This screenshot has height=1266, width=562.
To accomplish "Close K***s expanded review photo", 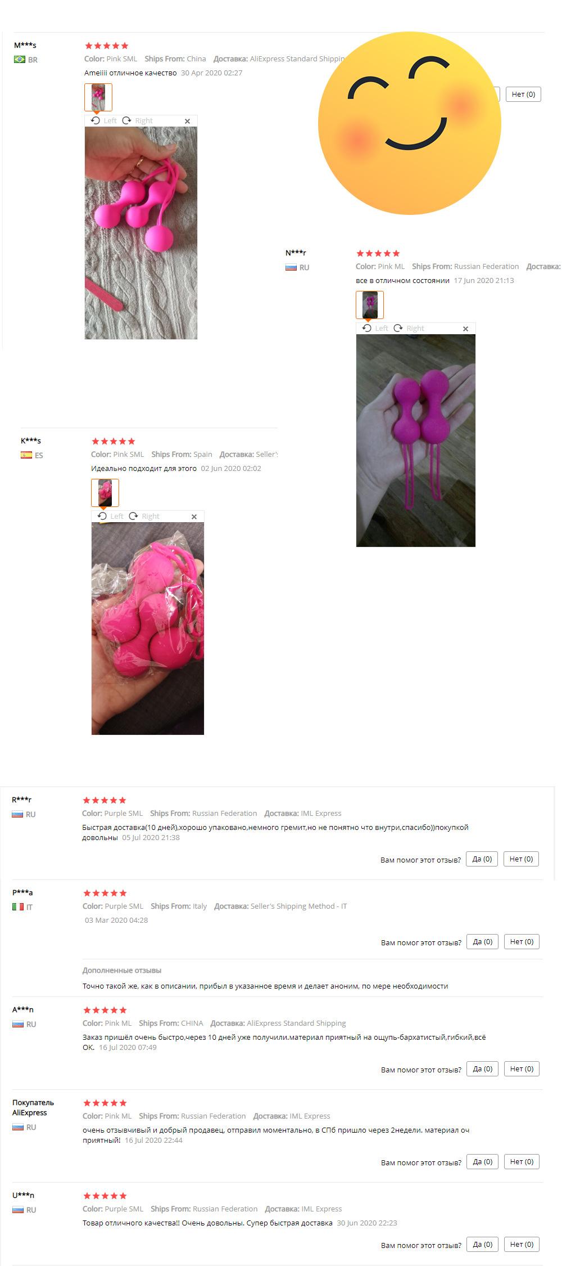I will coord(194,517).
